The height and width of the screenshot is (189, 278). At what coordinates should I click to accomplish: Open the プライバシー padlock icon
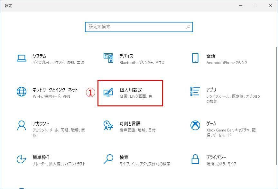[195, 159]
